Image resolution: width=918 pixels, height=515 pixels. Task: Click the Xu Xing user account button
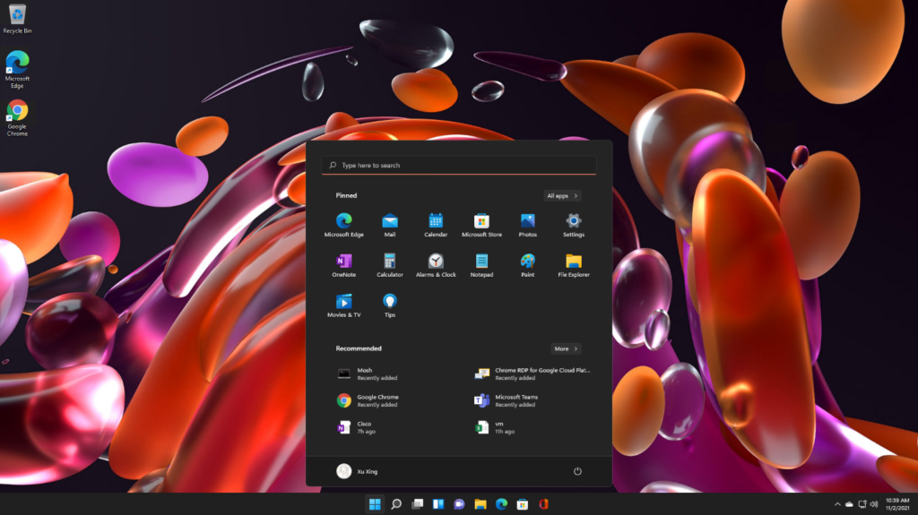click(357, 471)
